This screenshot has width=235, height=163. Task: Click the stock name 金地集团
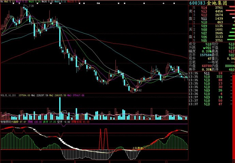tap(217, 3)
